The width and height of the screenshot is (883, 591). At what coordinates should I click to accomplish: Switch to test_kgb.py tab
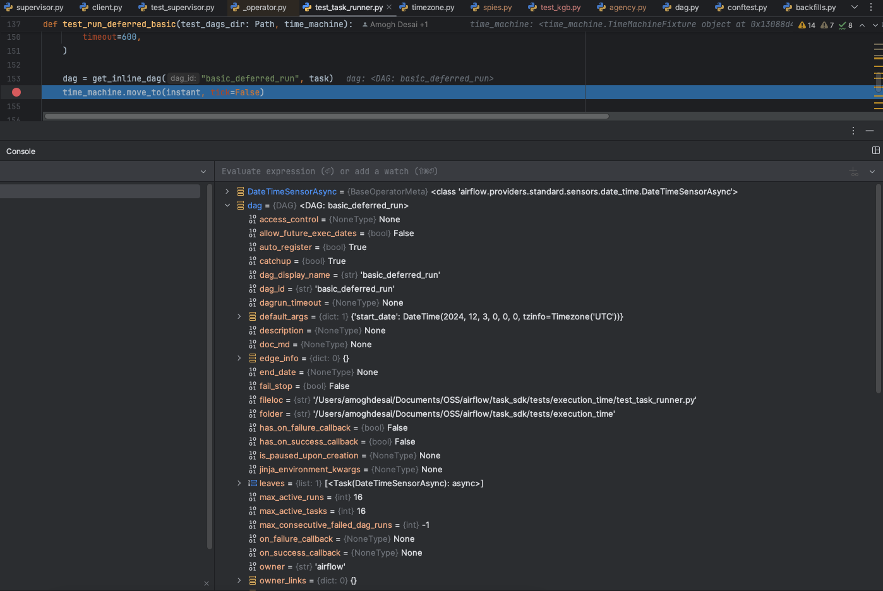(554, 8)
